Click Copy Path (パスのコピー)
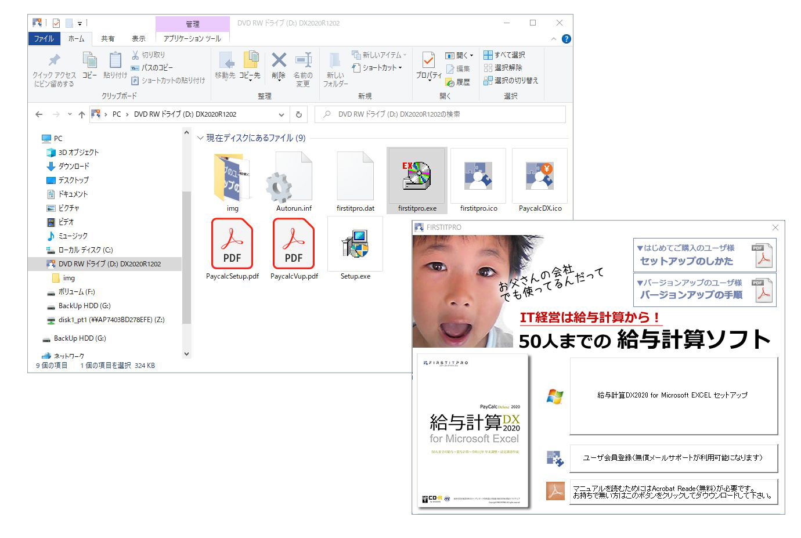Screen dimensions: 801x538 (151, 67)
